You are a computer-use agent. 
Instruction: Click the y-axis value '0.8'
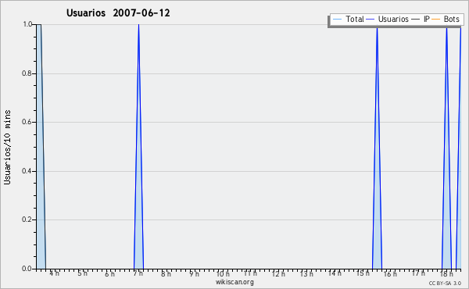[27, 73]
